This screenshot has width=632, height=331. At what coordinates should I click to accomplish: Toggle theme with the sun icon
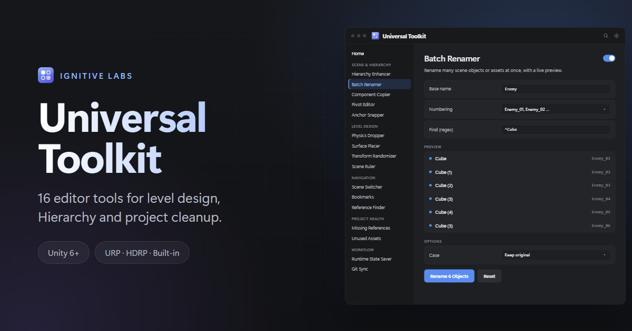click(616, 36)
